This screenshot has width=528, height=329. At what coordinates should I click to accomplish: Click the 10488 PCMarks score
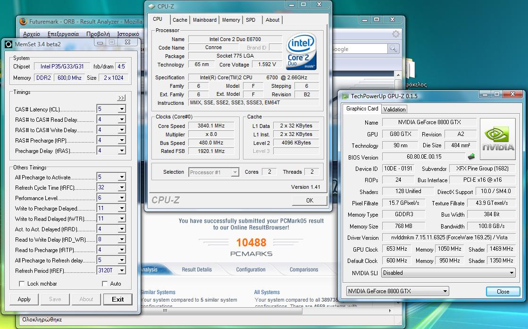click(x=251, y=243)
